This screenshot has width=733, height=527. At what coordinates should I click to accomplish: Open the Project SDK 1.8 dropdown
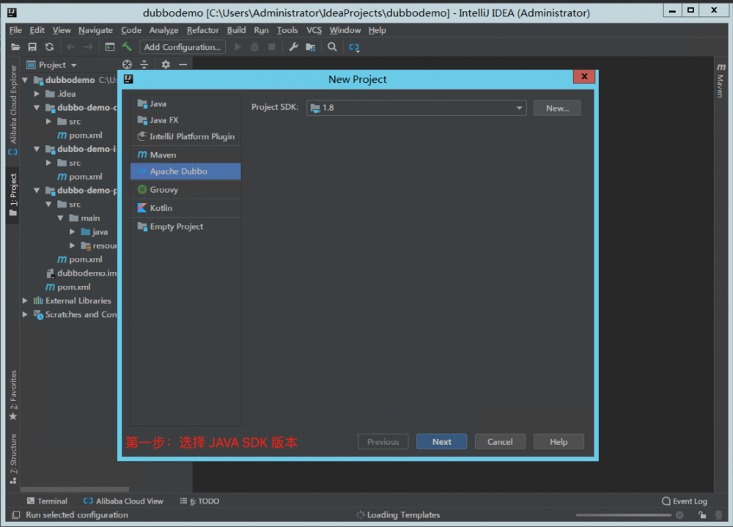pyautogui.click(x=416, y=108)
